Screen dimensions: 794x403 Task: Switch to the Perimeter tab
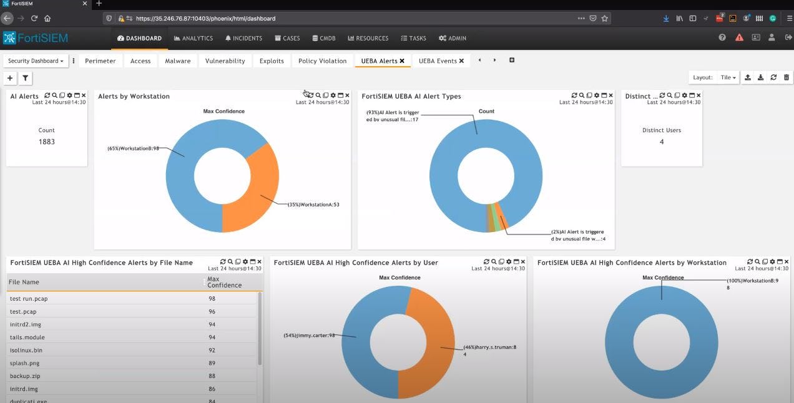point(100,61)
